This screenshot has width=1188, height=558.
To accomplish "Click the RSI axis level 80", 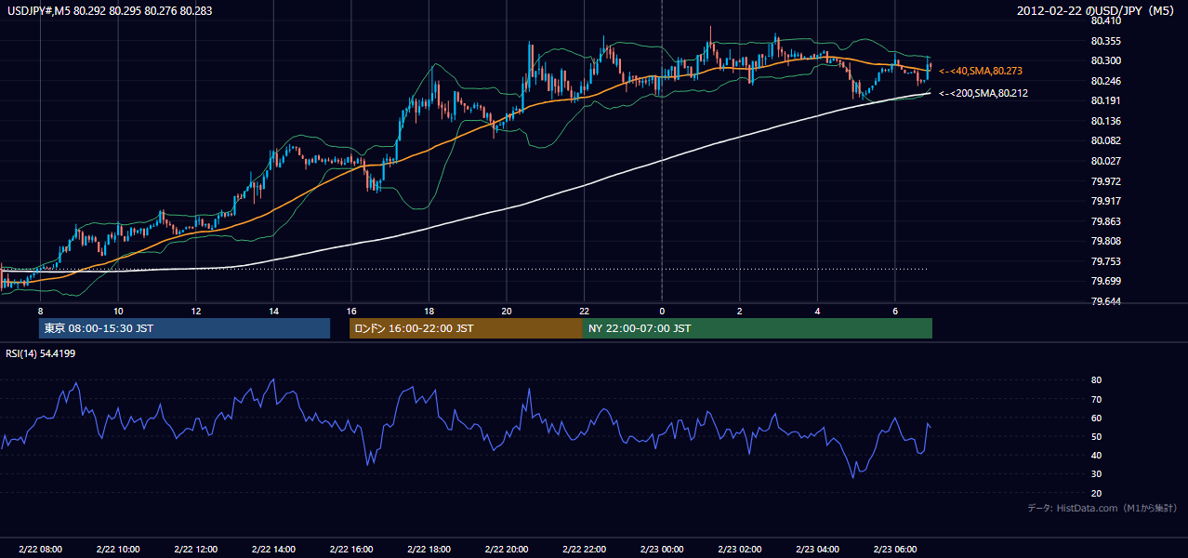I will coord(1096,380).
